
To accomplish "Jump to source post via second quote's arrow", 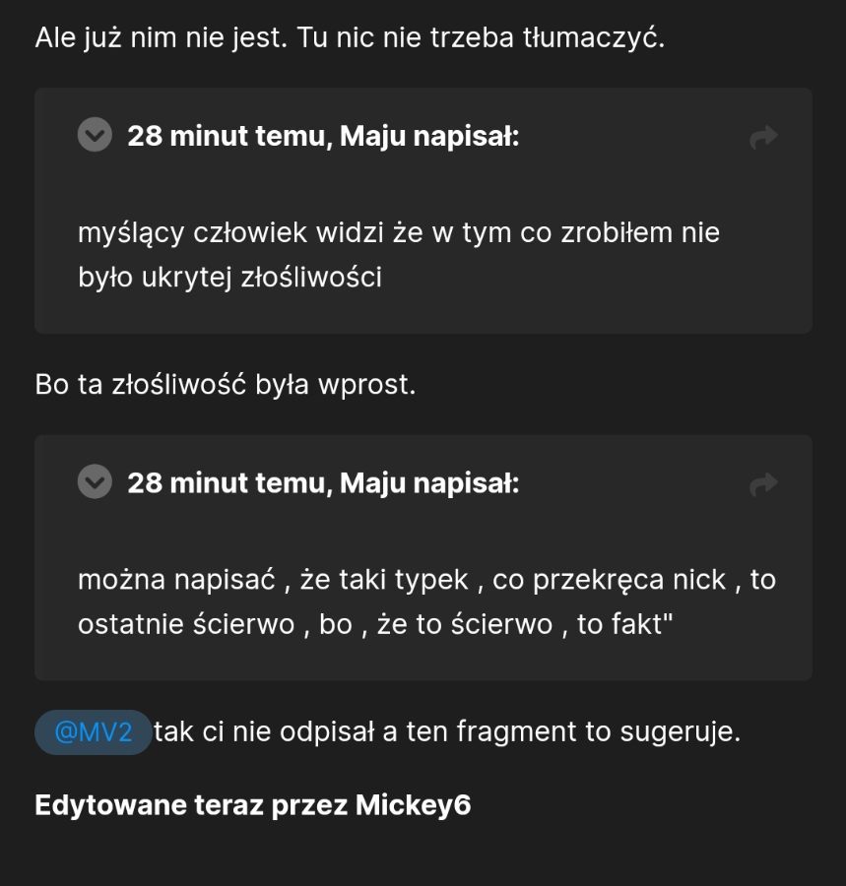I will [763, 484].
